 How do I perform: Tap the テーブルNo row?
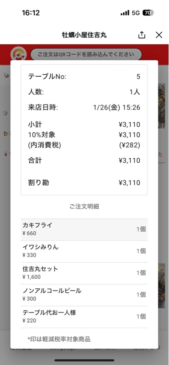coord(84,77)
